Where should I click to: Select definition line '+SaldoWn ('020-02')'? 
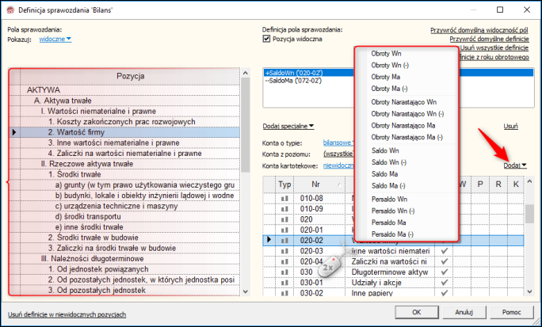pos(399,73)
